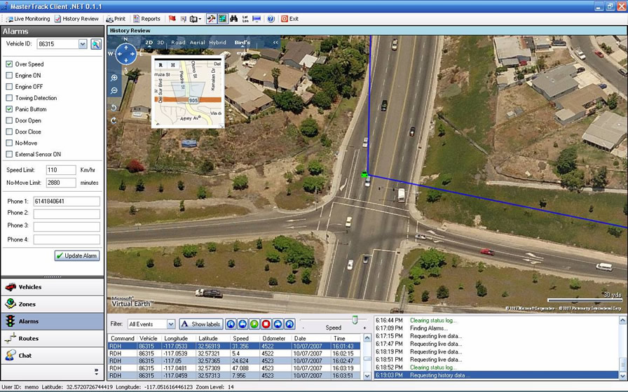628x392 pixels.
Task: Click the overview mini map thumbnail
Action: [188, 93]
